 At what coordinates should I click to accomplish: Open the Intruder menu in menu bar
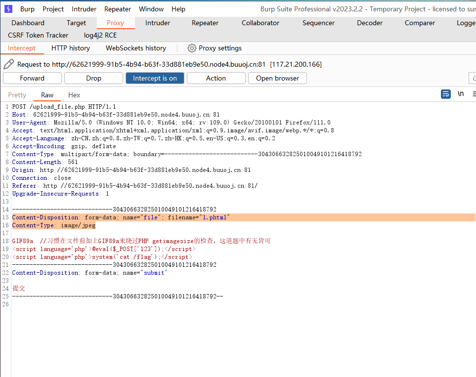point(84,9)
